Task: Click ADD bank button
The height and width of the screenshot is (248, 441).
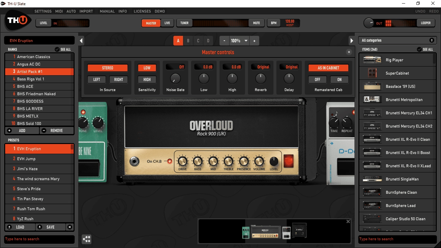Action: point(22,130)
